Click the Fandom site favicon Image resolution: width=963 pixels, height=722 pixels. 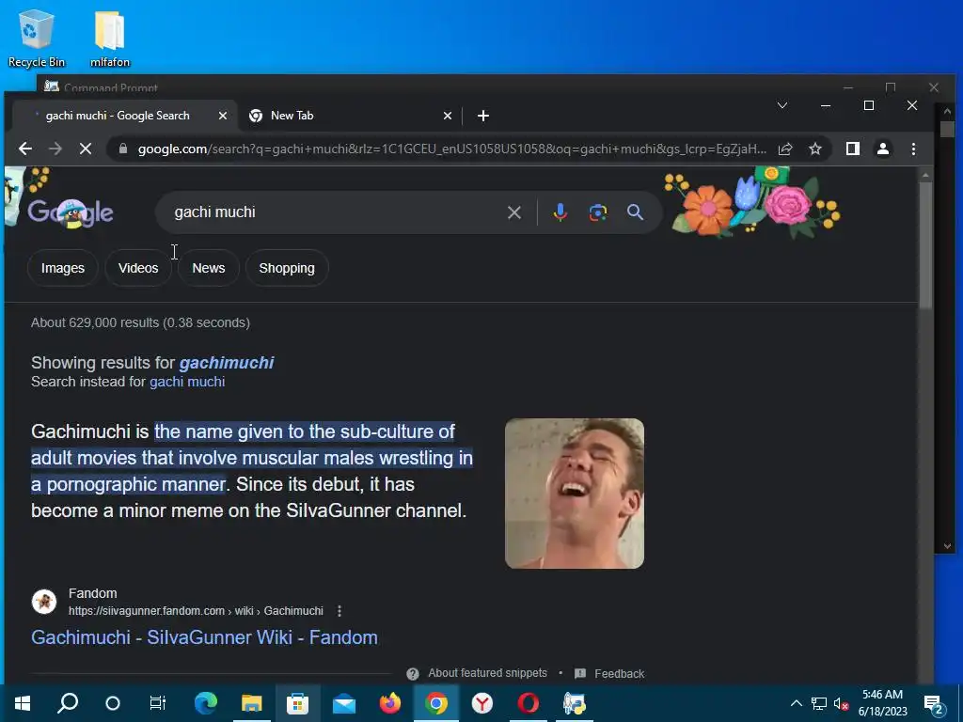tap(44, 602)
